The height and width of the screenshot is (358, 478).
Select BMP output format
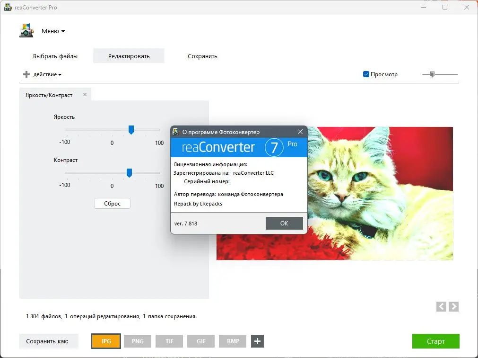coord(233,341)
